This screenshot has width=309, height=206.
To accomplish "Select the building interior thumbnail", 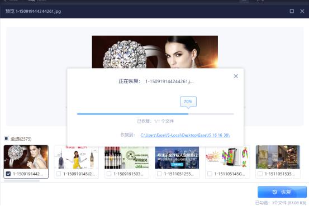I will pyautogui.click(x=278, y=157).
